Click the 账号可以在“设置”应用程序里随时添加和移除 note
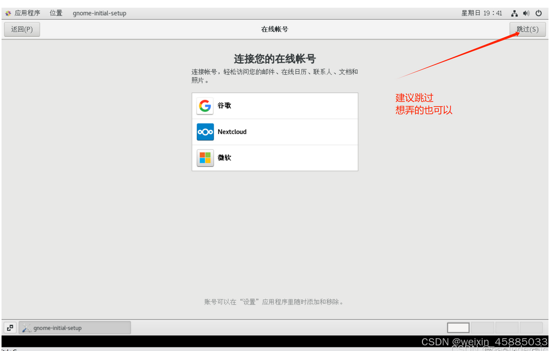This screenshot has height=351, width=550. [274, 302]
